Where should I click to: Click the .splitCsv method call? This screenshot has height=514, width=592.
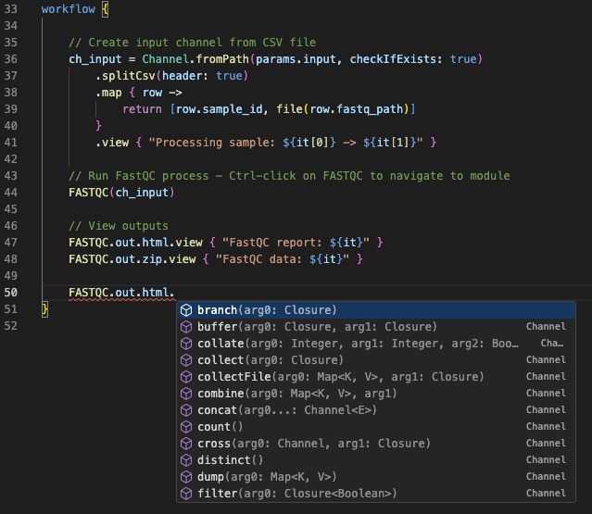click(128, 76)
